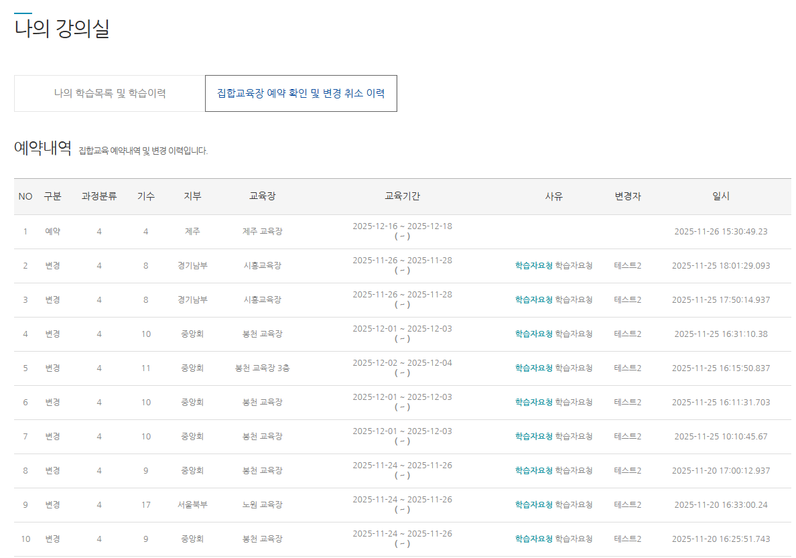Click the 과정분류 column header
The width and height of the screenshot is (796, 558).
(x=99, y=196)
